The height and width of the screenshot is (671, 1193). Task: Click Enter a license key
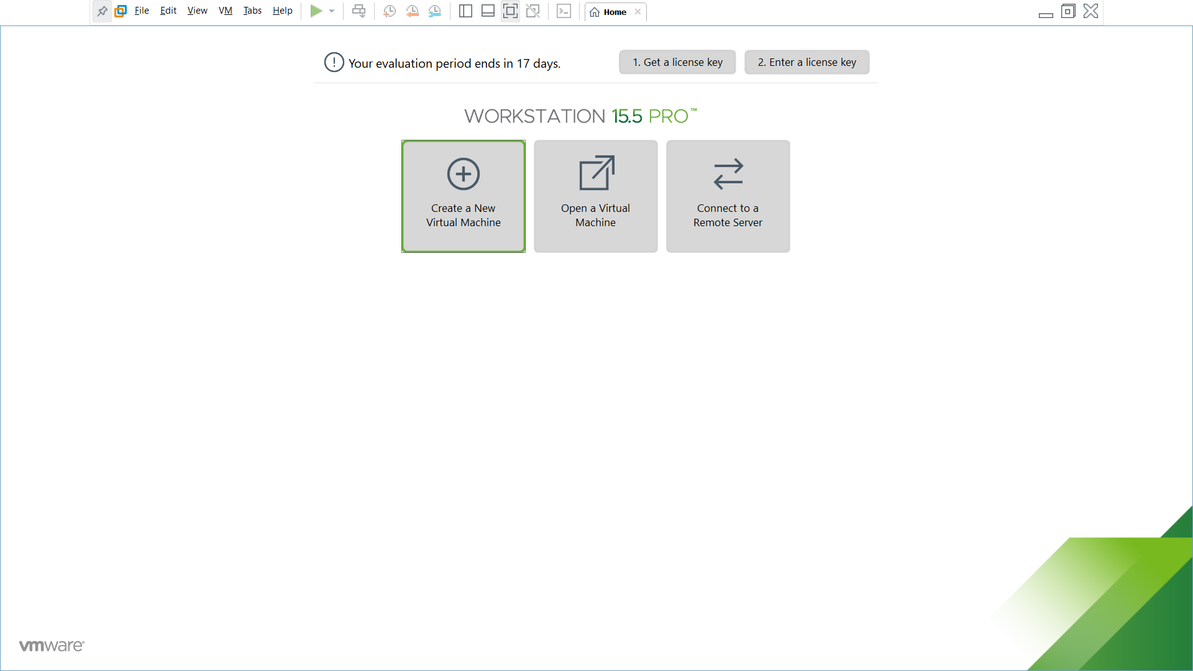click(x=806, y=62)
